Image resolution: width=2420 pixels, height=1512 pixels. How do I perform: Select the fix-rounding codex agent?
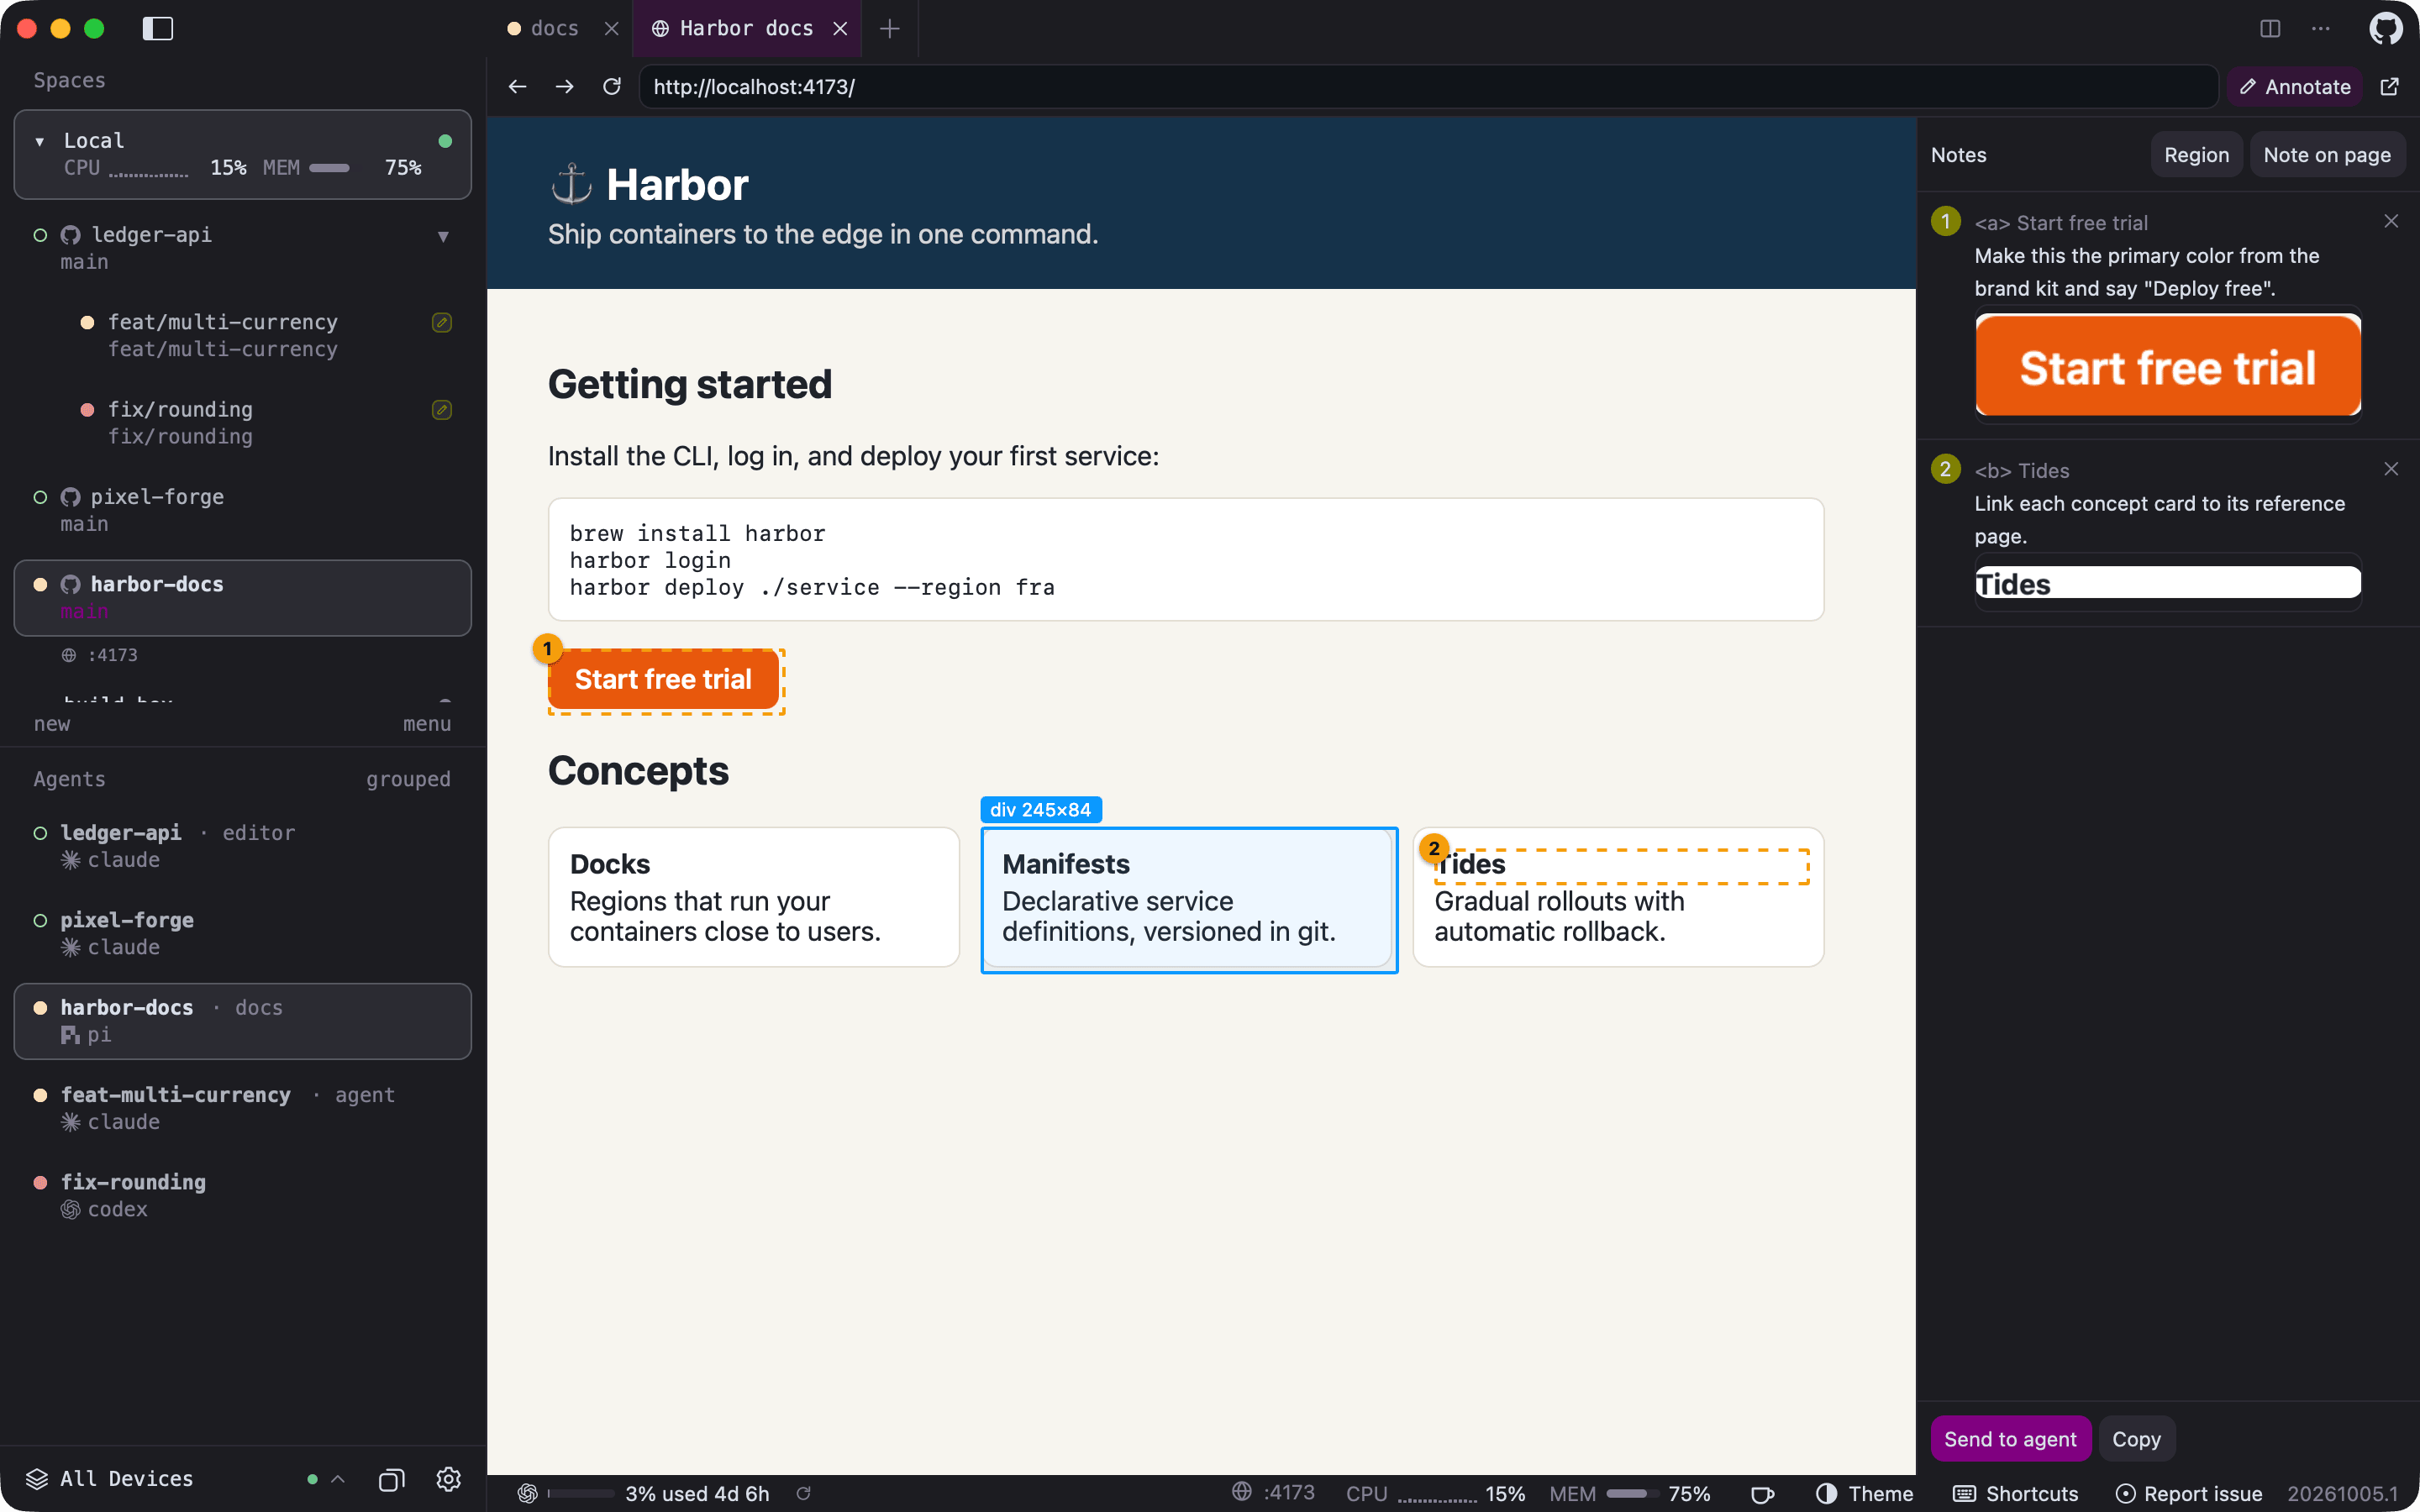[x=242, y=1195]
